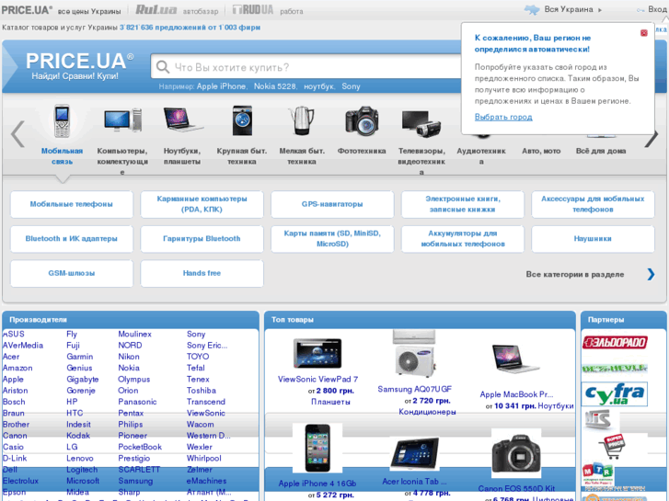Image resolution: width=669 pixels, height=501 pixels.
Task: Open the DSLR camera Фототехника icon
Action: pyautogui.click(x=362, y=121)
